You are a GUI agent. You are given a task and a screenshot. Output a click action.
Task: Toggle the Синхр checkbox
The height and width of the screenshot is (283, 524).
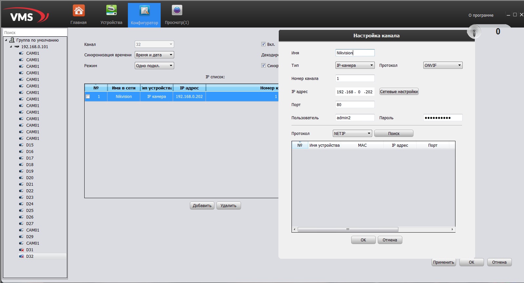(263, 66)
